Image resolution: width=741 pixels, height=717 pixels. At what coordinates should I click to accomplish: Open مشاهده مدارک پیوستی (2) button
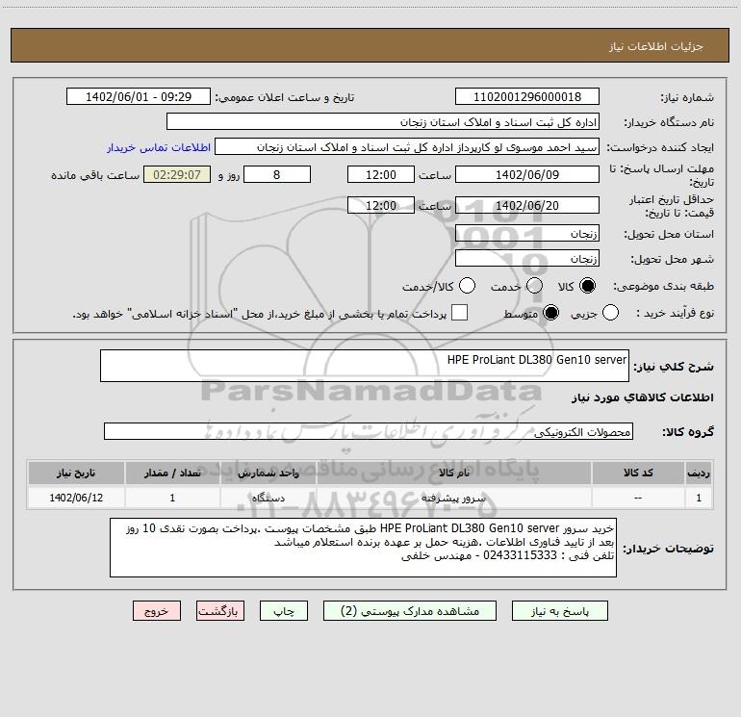(410, 611)
